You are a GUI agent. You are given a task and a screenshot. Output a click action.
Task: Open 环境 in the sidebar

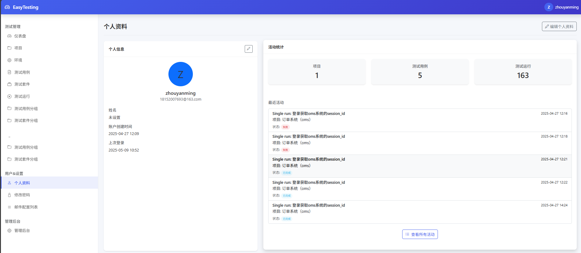(49, 60)
